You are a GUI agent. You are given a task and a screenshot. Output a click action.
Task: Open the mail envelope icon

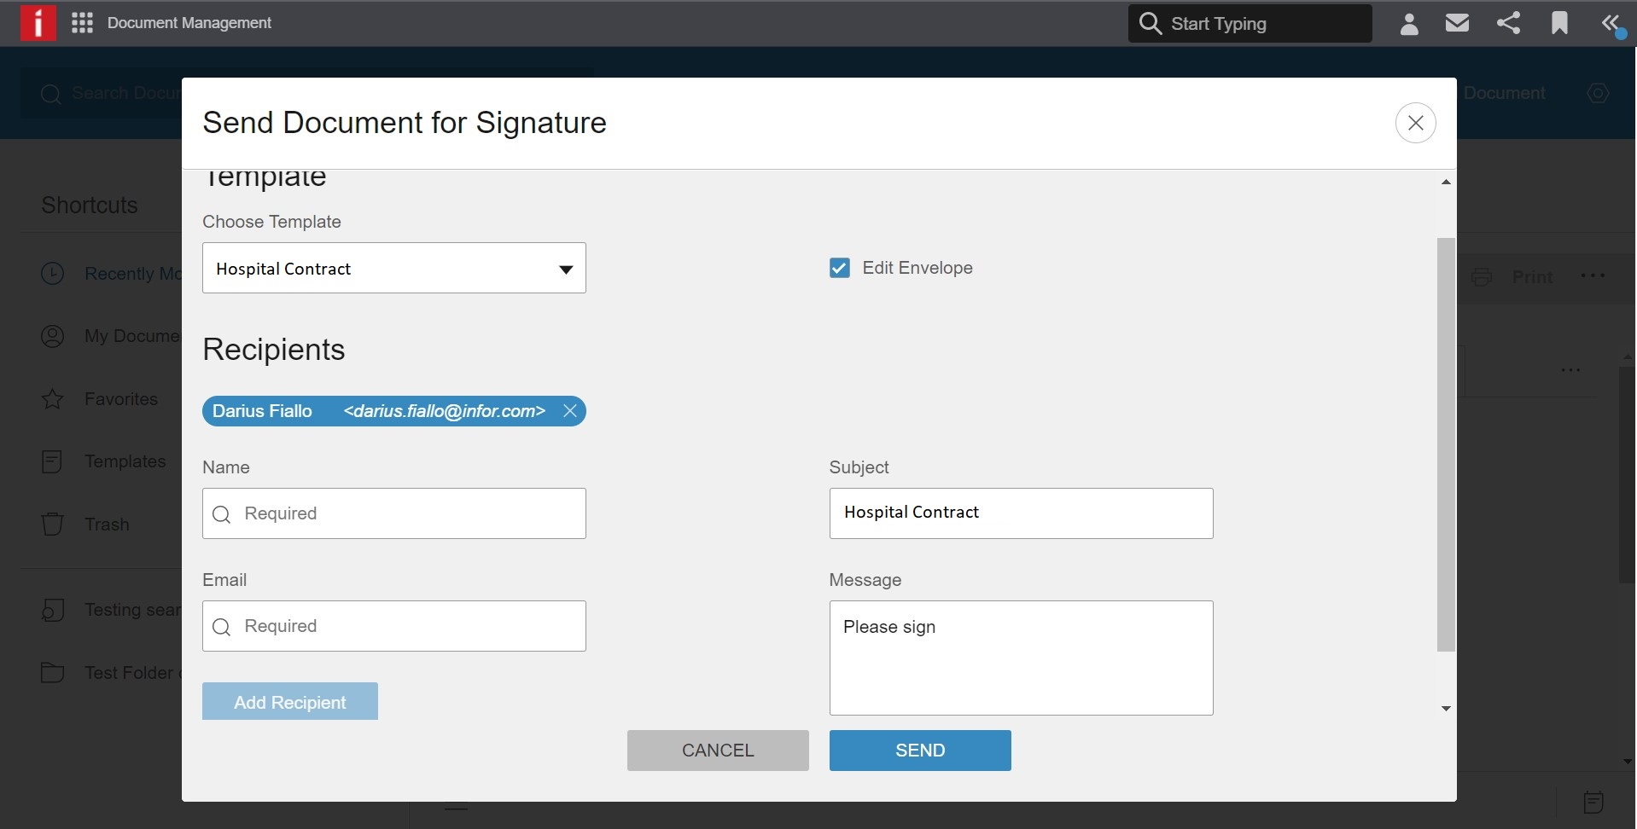1458,23
